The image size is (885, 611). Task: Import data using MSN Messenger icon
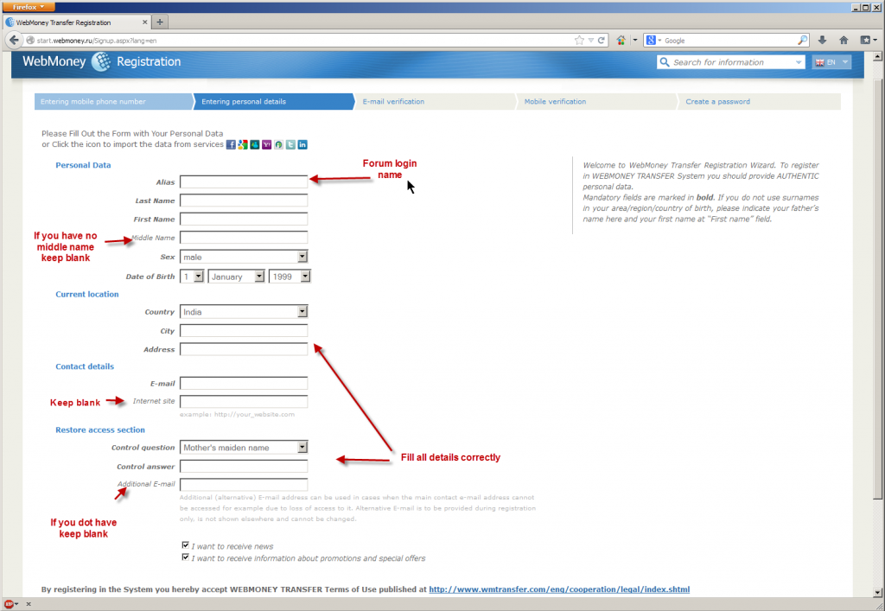255,145
